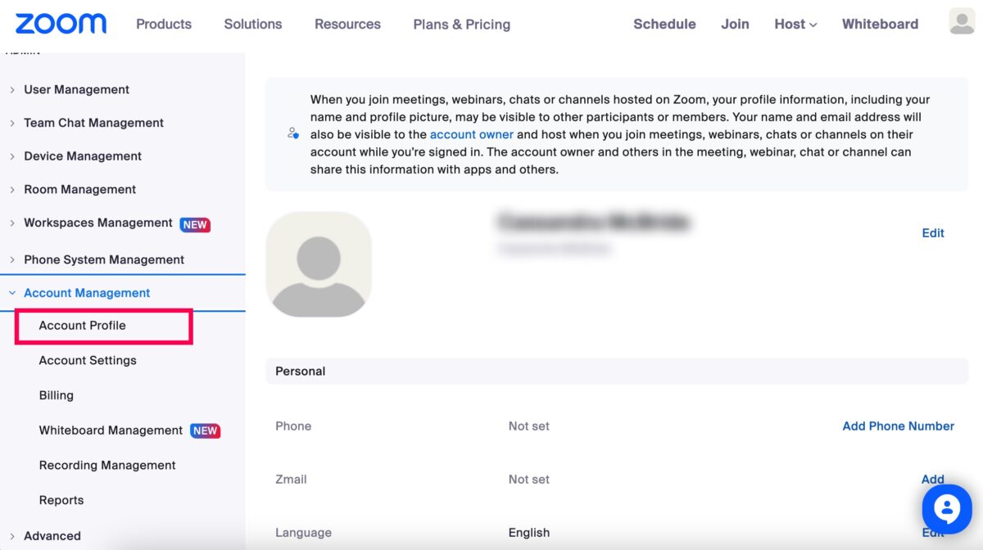Image resolution: width=983 pixels, height=550 pixels.
Task: Click the large profile picture placeholder
Action: pyautogui.click(x=319, y=264)
